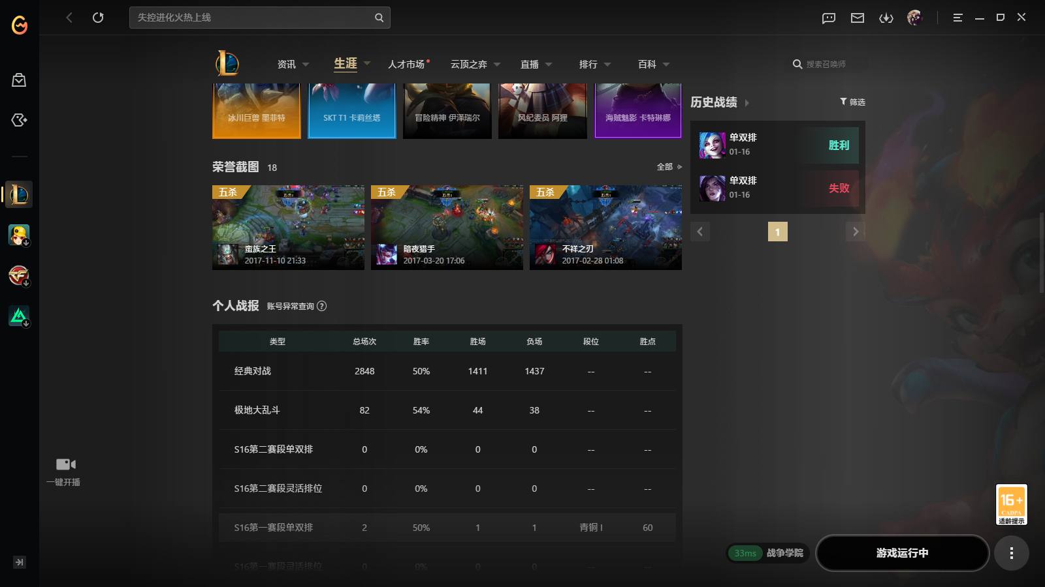Go back with the left arrow
Screen dimensions: 1045x587
[69, 18]
